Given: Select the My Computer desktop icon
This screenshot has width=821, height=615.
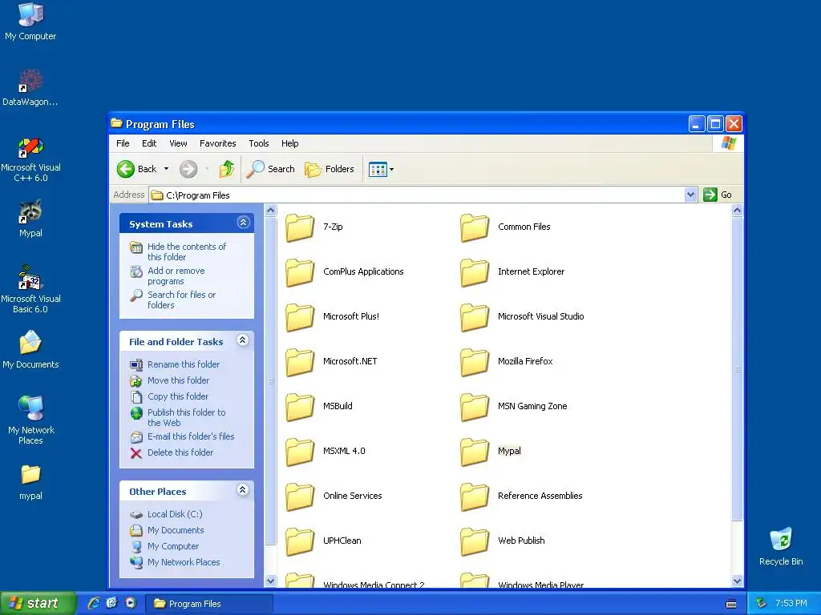Looking at the screenshot, I should (30, 22).
